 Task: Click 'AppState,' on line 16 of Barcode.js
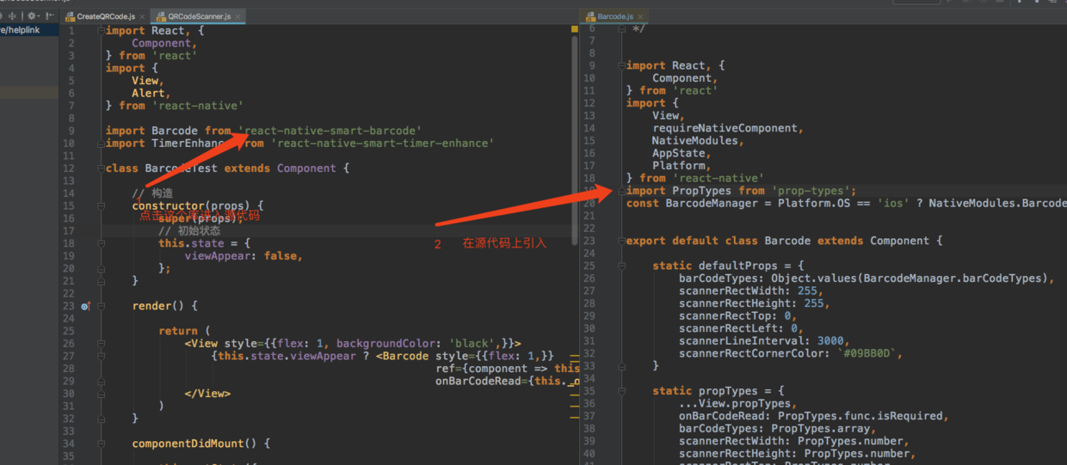coord(682,153)
